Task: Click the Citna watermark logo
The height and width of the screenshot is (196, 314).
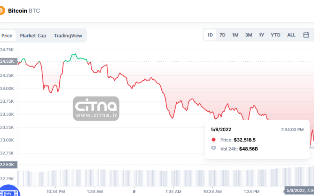Action: pos(96,109)
